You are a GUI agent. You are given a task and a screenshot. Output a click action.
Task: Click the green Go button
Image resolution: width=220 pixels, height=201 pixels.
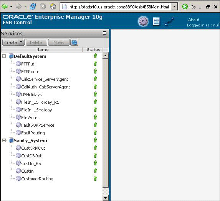189,7
